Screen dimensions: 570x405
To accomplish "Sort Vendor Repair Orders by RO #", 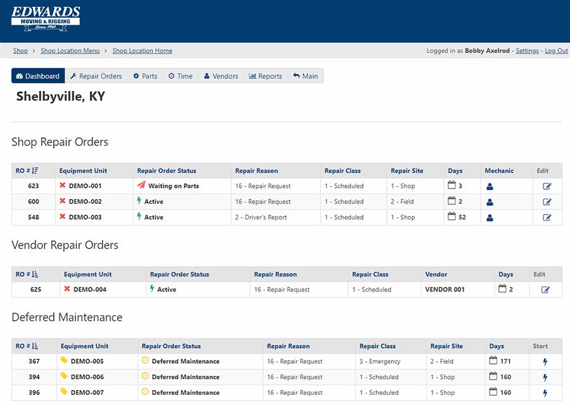I will coord(27,274).
